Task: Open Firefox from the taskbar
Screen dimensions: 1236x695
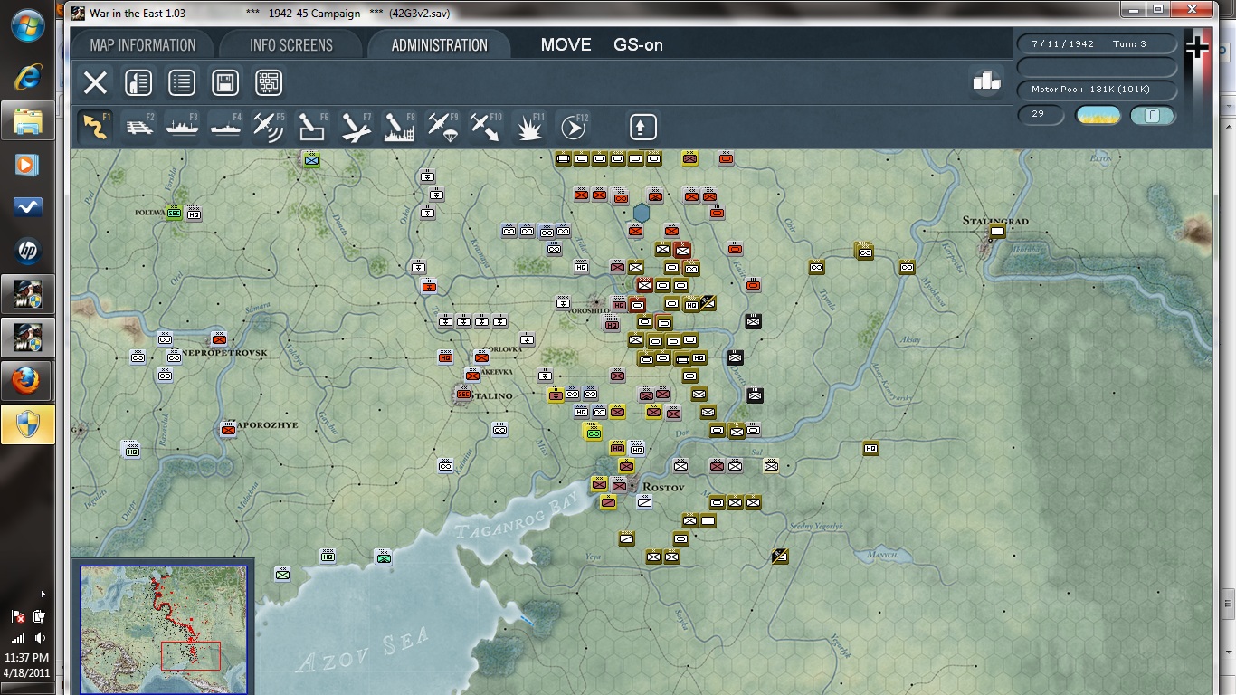Action: tap(27, 382)
